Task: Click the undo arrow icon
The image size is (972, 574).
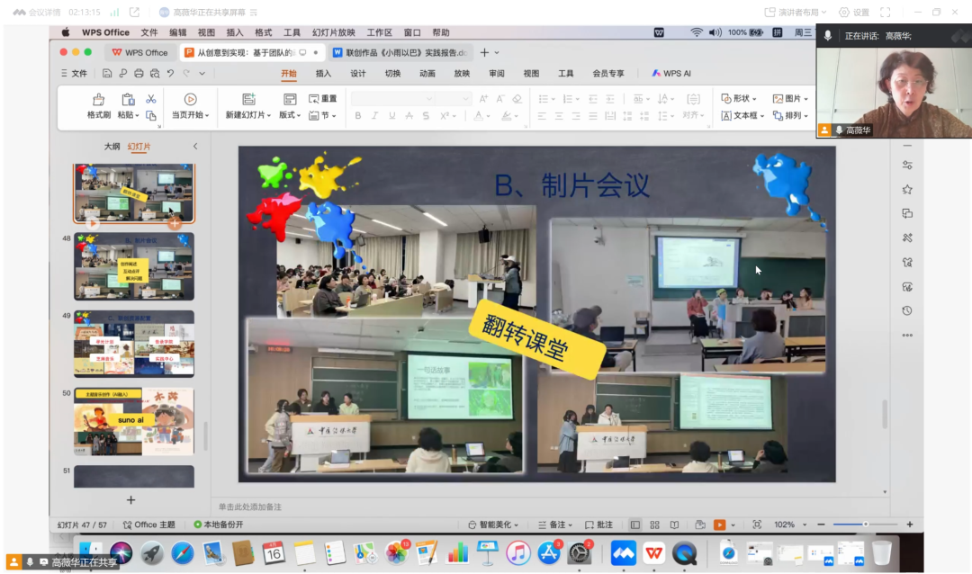Action: 170,74
